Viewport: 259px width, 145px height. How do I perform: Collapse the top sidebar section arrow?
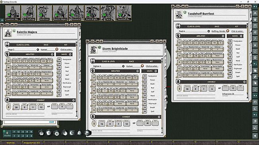(x=255, y=7)
